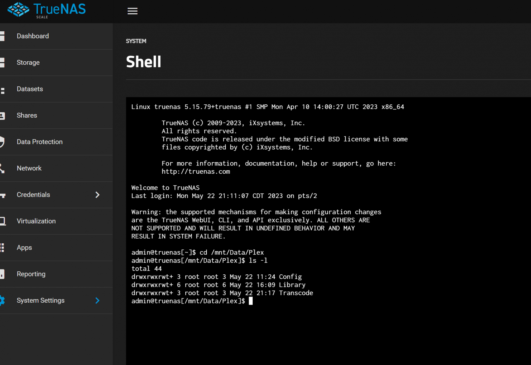Image resolution: width=531 pixels, height=365 pixels.
Task: Open Data Protection settings
Action: coord(56,142)
